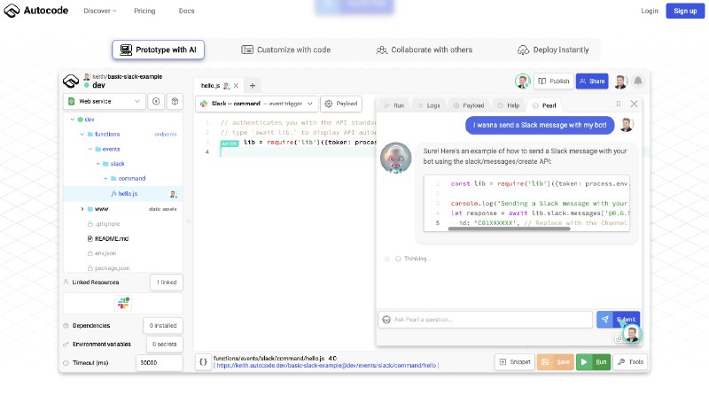Viewport: 709px width, 395px height.
Task: Select the Prototype with AI tab
Action: click(159, 50)
